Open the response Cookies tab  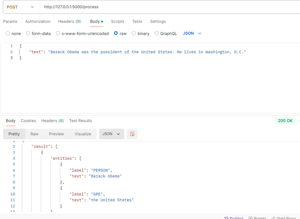pos(28,121)
